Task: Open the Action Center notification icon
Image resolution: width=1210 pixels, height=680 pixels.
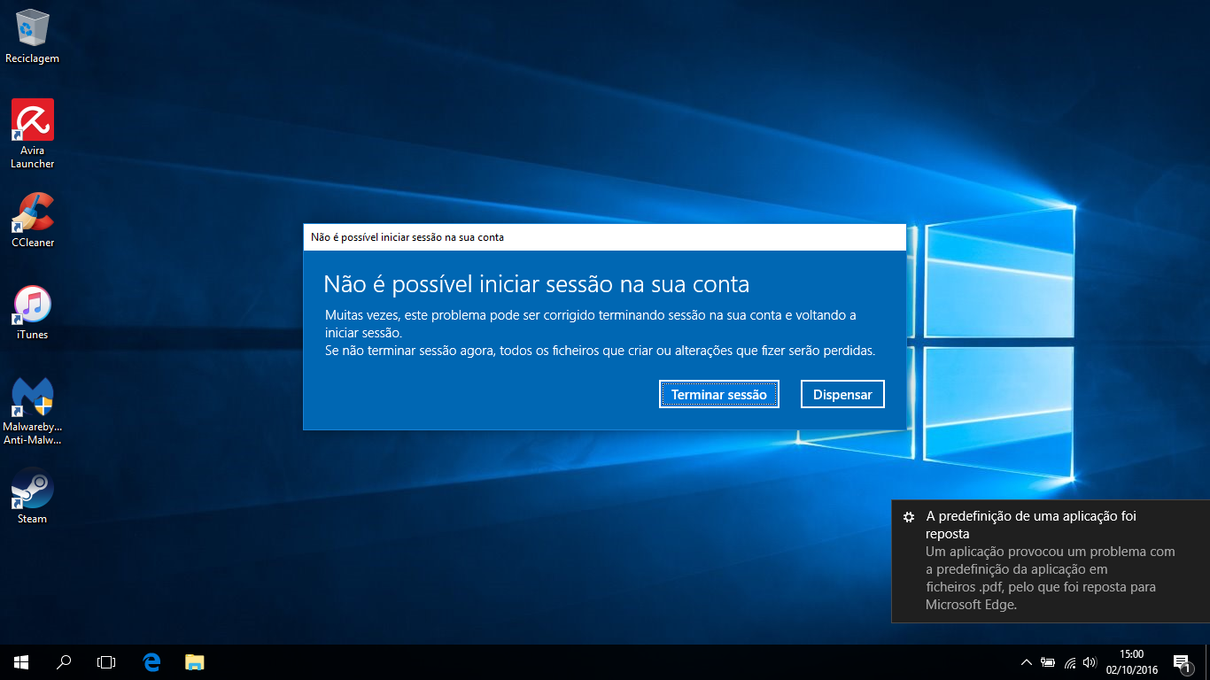Action: [x=1182, y=662]
